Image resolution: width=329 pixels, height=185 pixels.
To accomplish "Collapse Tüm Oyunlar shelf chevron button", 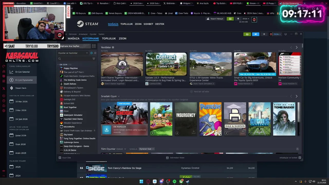I will (x=297, y=149).
